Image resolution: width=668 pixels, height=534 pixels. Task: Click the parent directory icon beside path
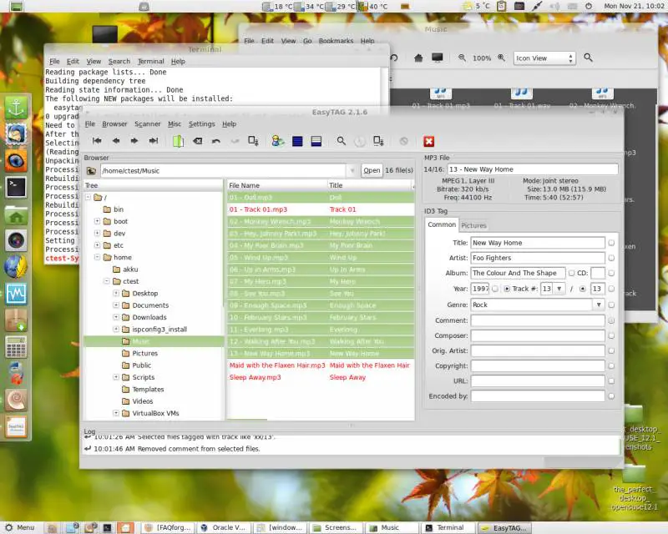(91, 171)
